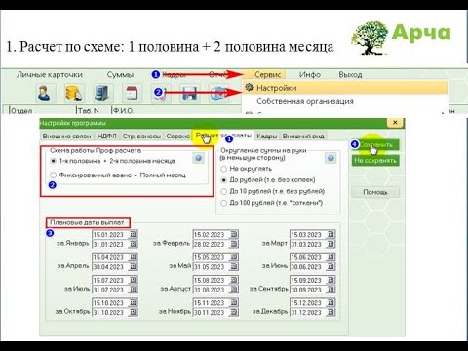Choose the Не округлять rounding option

point(247,169)
